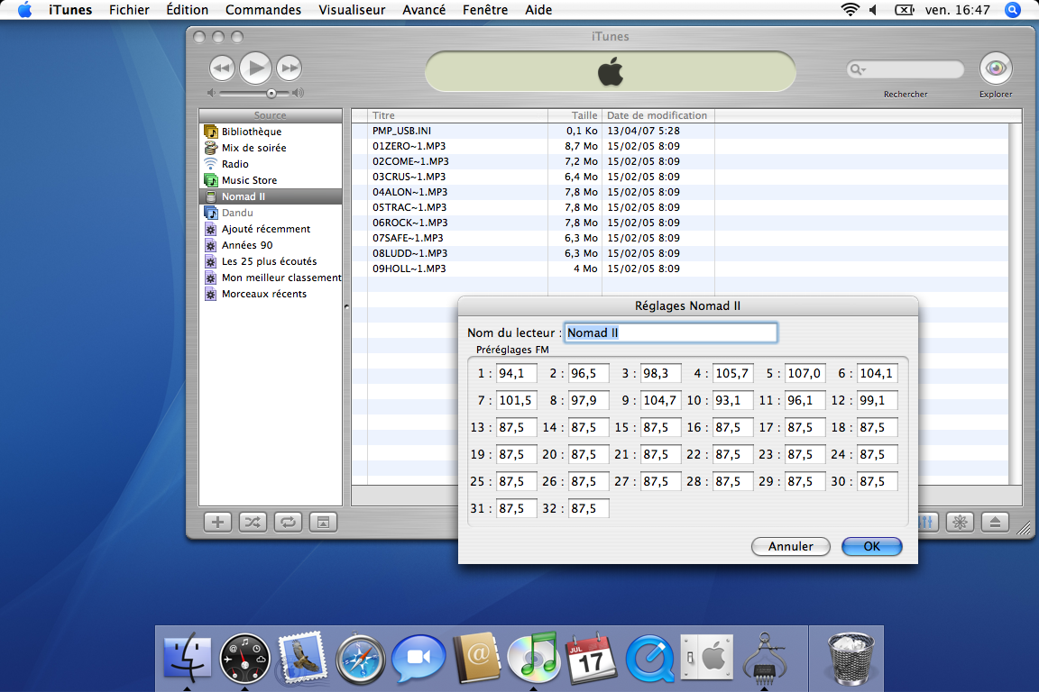
Task: Open Morceaux récents playlist
Action: coord(271,294)
